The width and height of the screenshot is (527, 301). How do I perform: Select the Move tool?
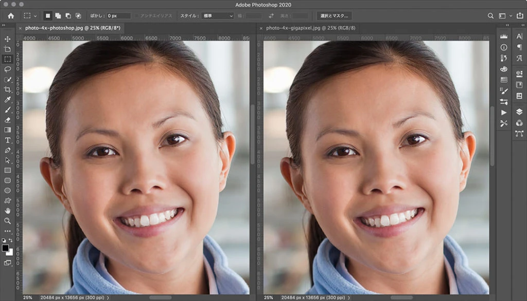coord(8,39)
